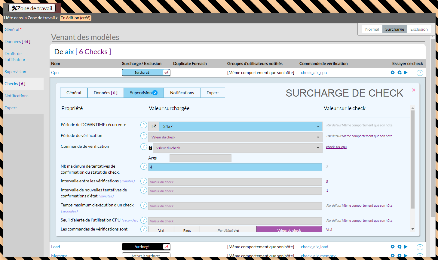The height and width of the screenshot is (260, 438).
Task: Select Vrai for verification commands option
Action: [161, 230]
